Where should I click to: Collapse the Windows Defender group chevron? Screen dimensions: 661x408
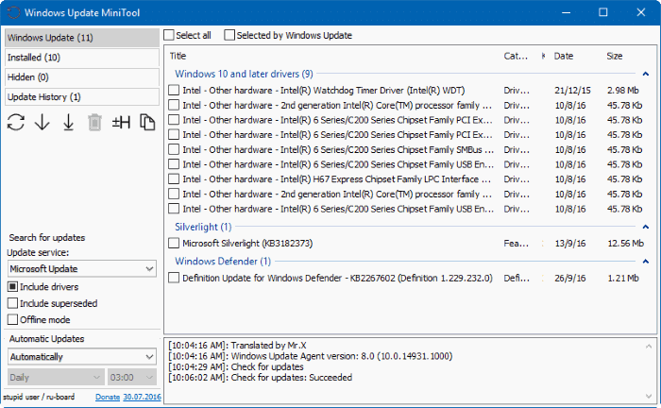pyautogui.click(x=645, y=262)
